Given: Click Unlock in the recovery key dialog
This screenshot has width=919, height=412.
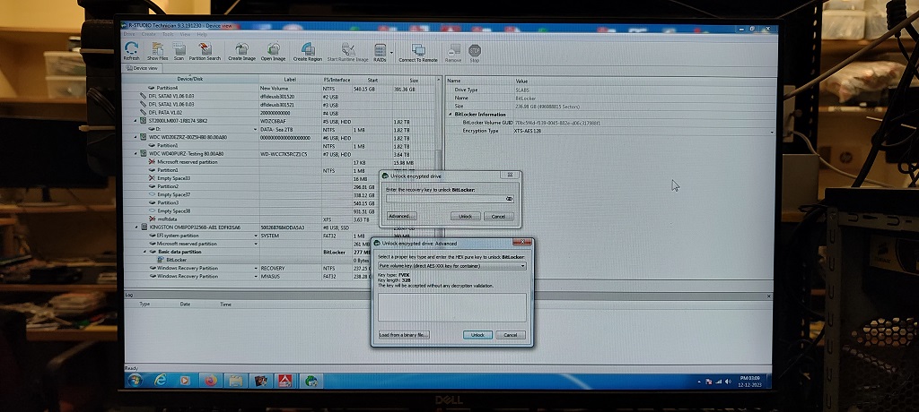Looking at the screenshot, I should pos(466,216).
